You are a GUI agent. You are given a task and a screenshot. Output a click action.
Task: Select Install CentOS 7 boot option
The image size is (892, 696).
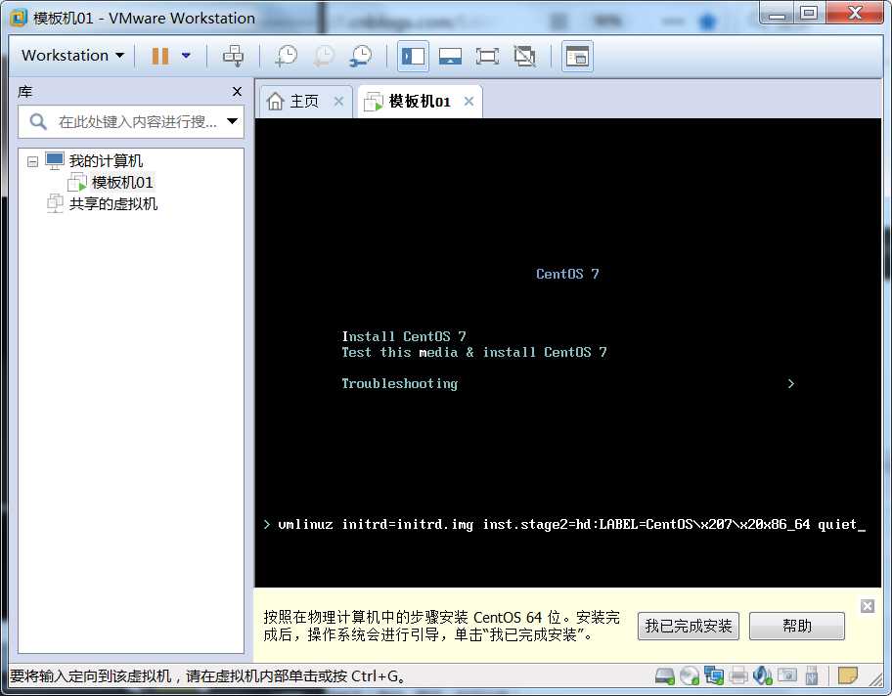(403, 336)
